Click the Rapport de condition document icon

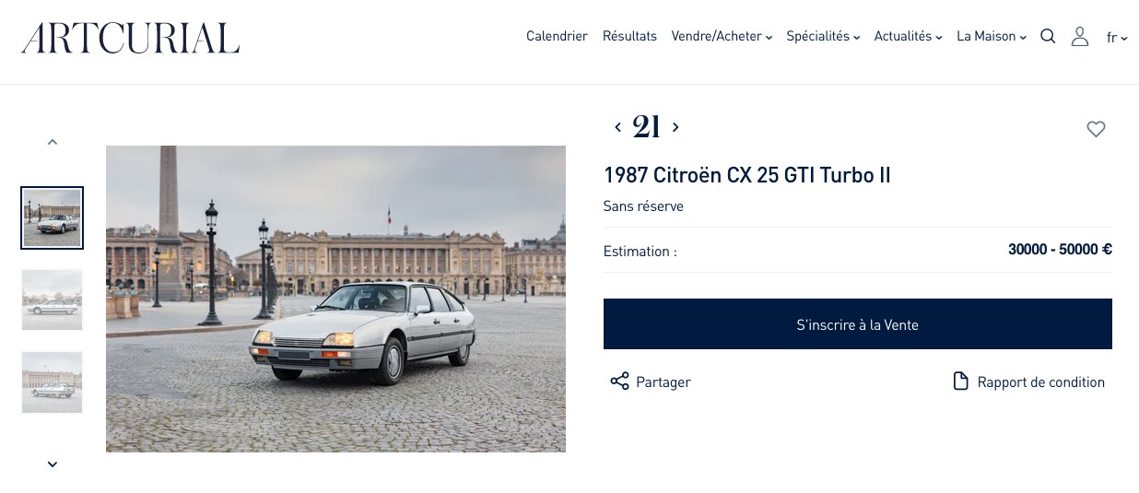[960, 381]
